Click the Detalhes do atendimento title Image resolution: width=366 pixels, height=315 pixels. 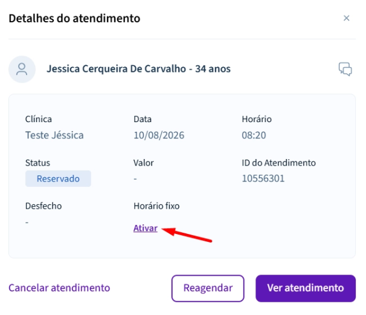[74, 18]
